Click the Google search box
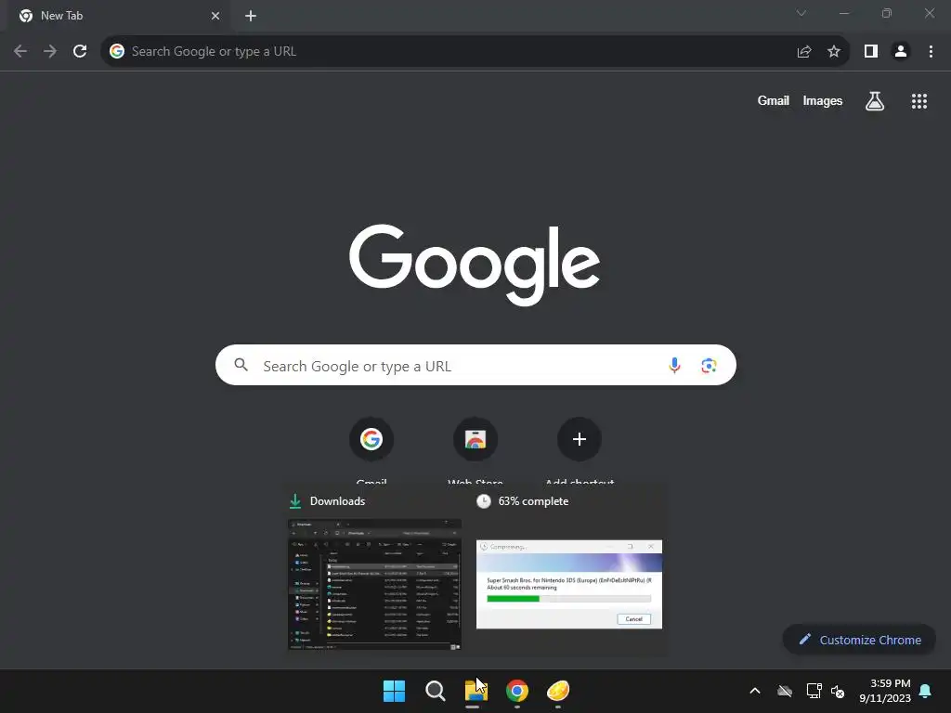 (x=475, y=365)
